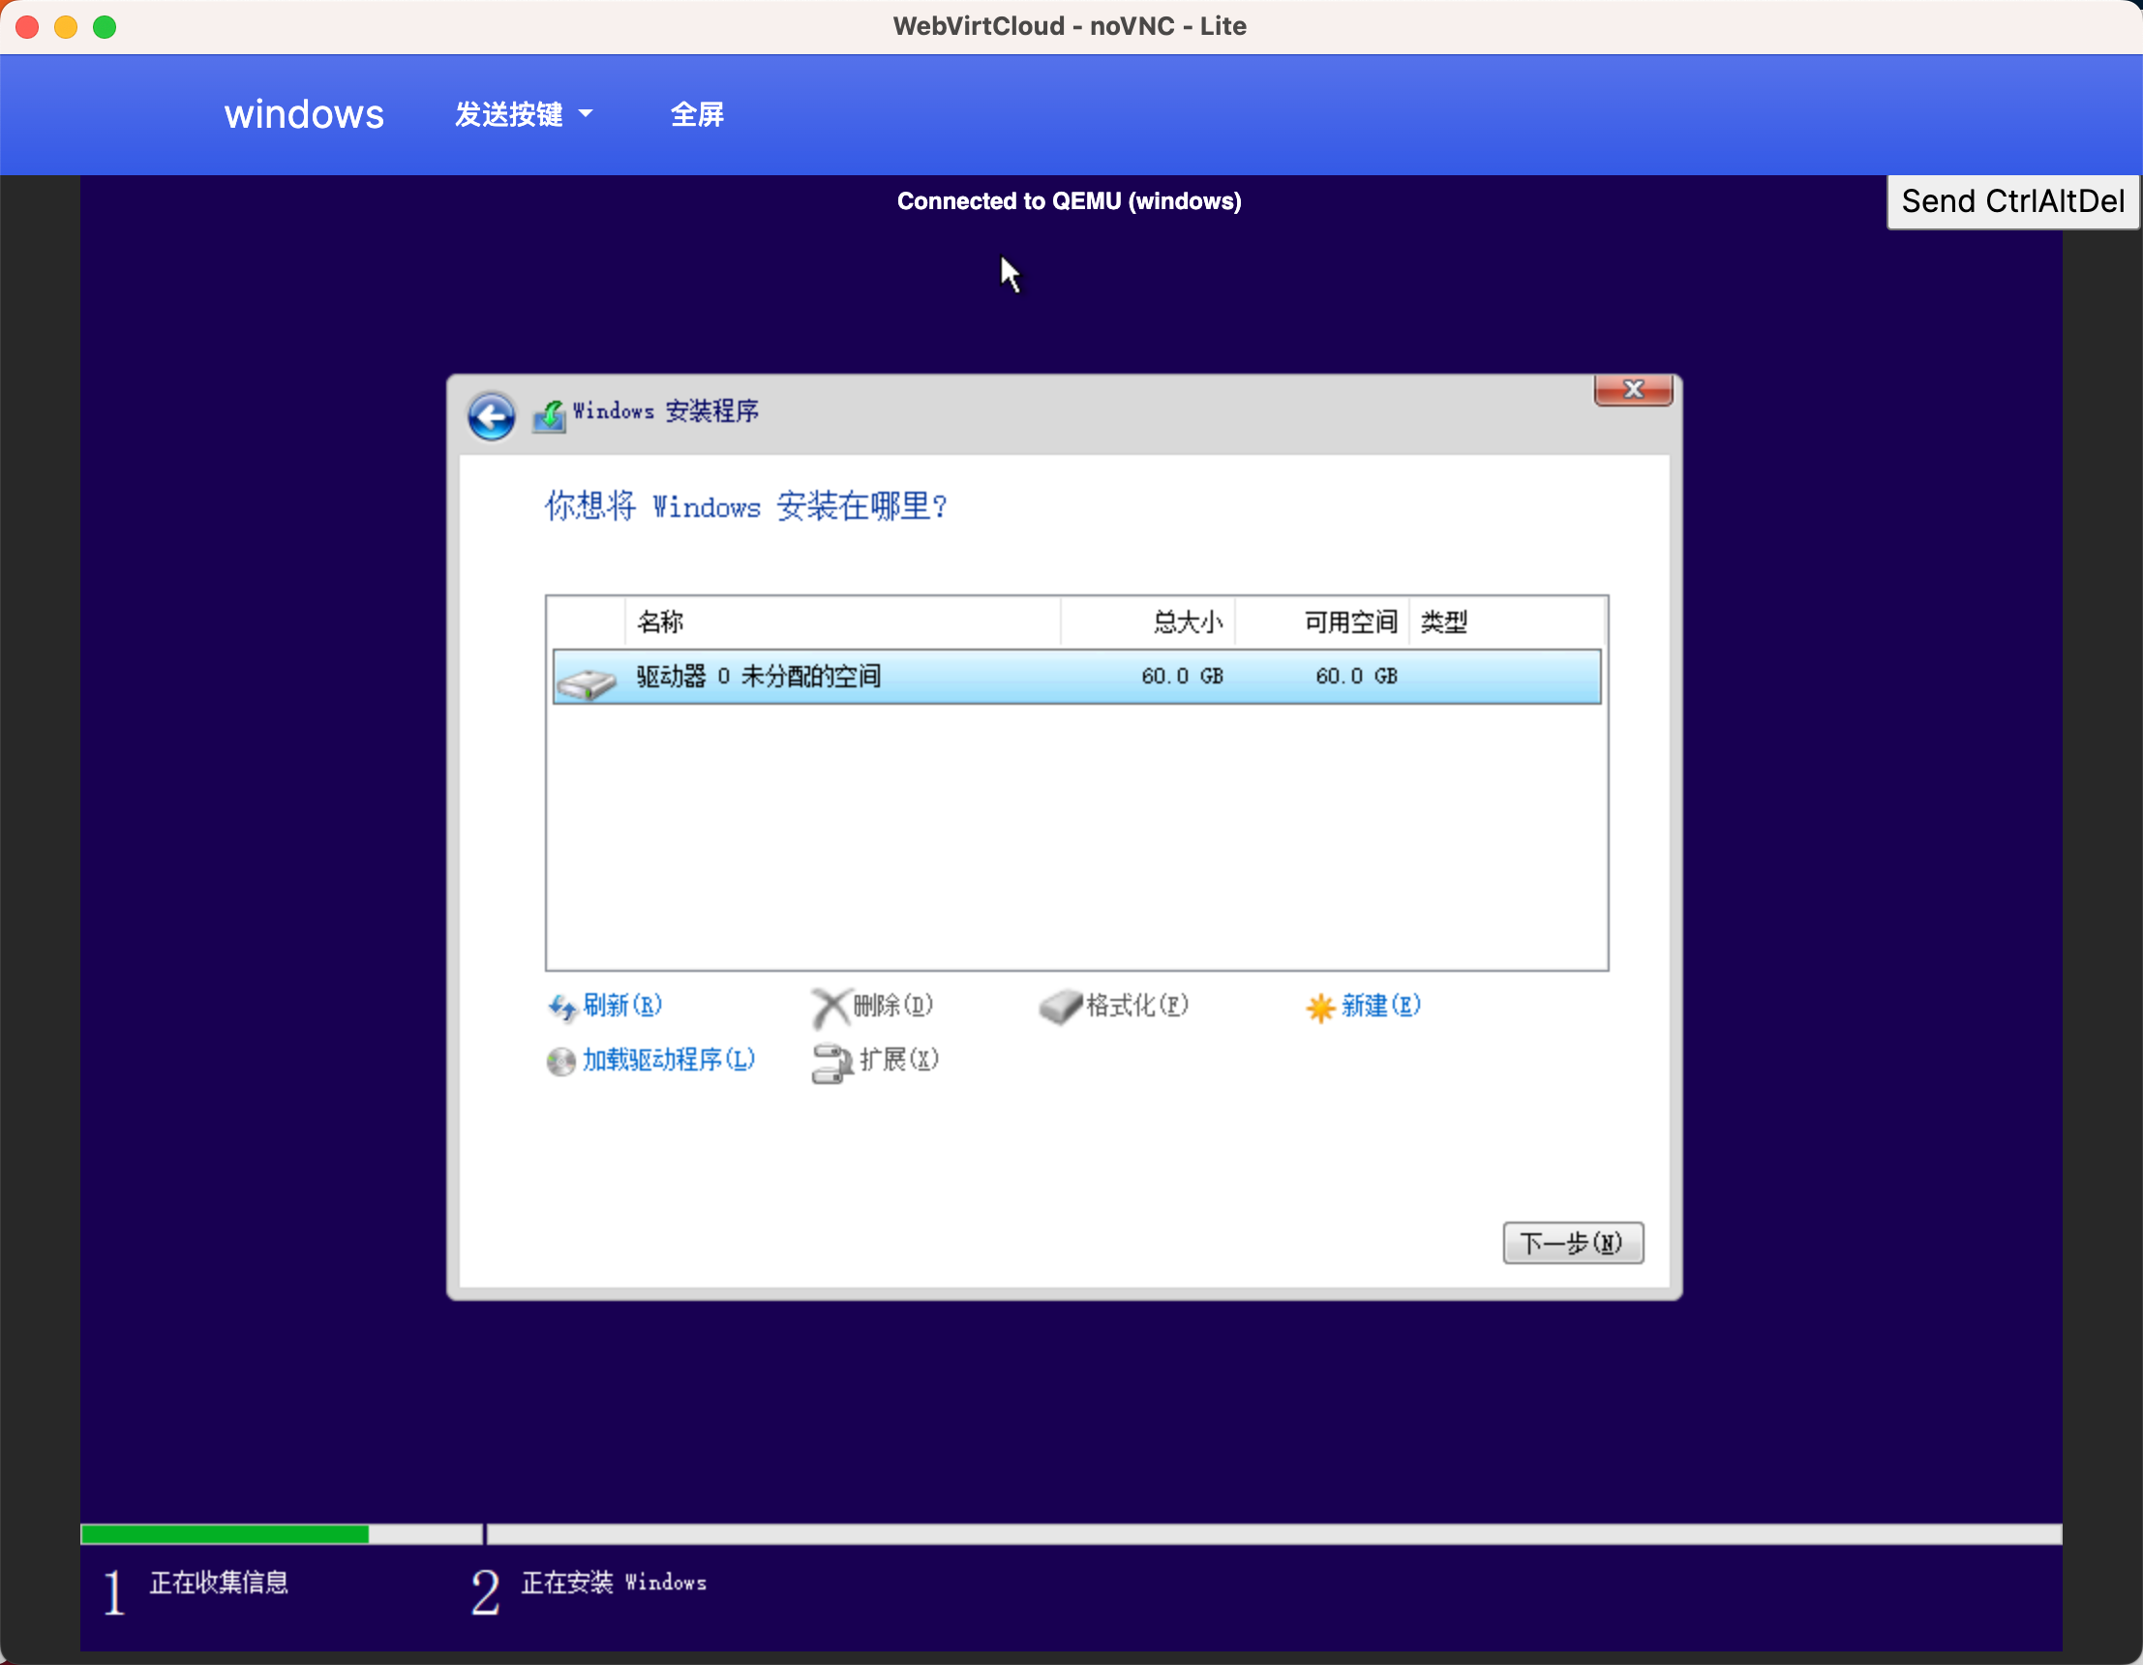This screenshot has height=1665, width=2143.
Task: Click the refresh icon beside 刷新(R)
Action: [562, 1008]
